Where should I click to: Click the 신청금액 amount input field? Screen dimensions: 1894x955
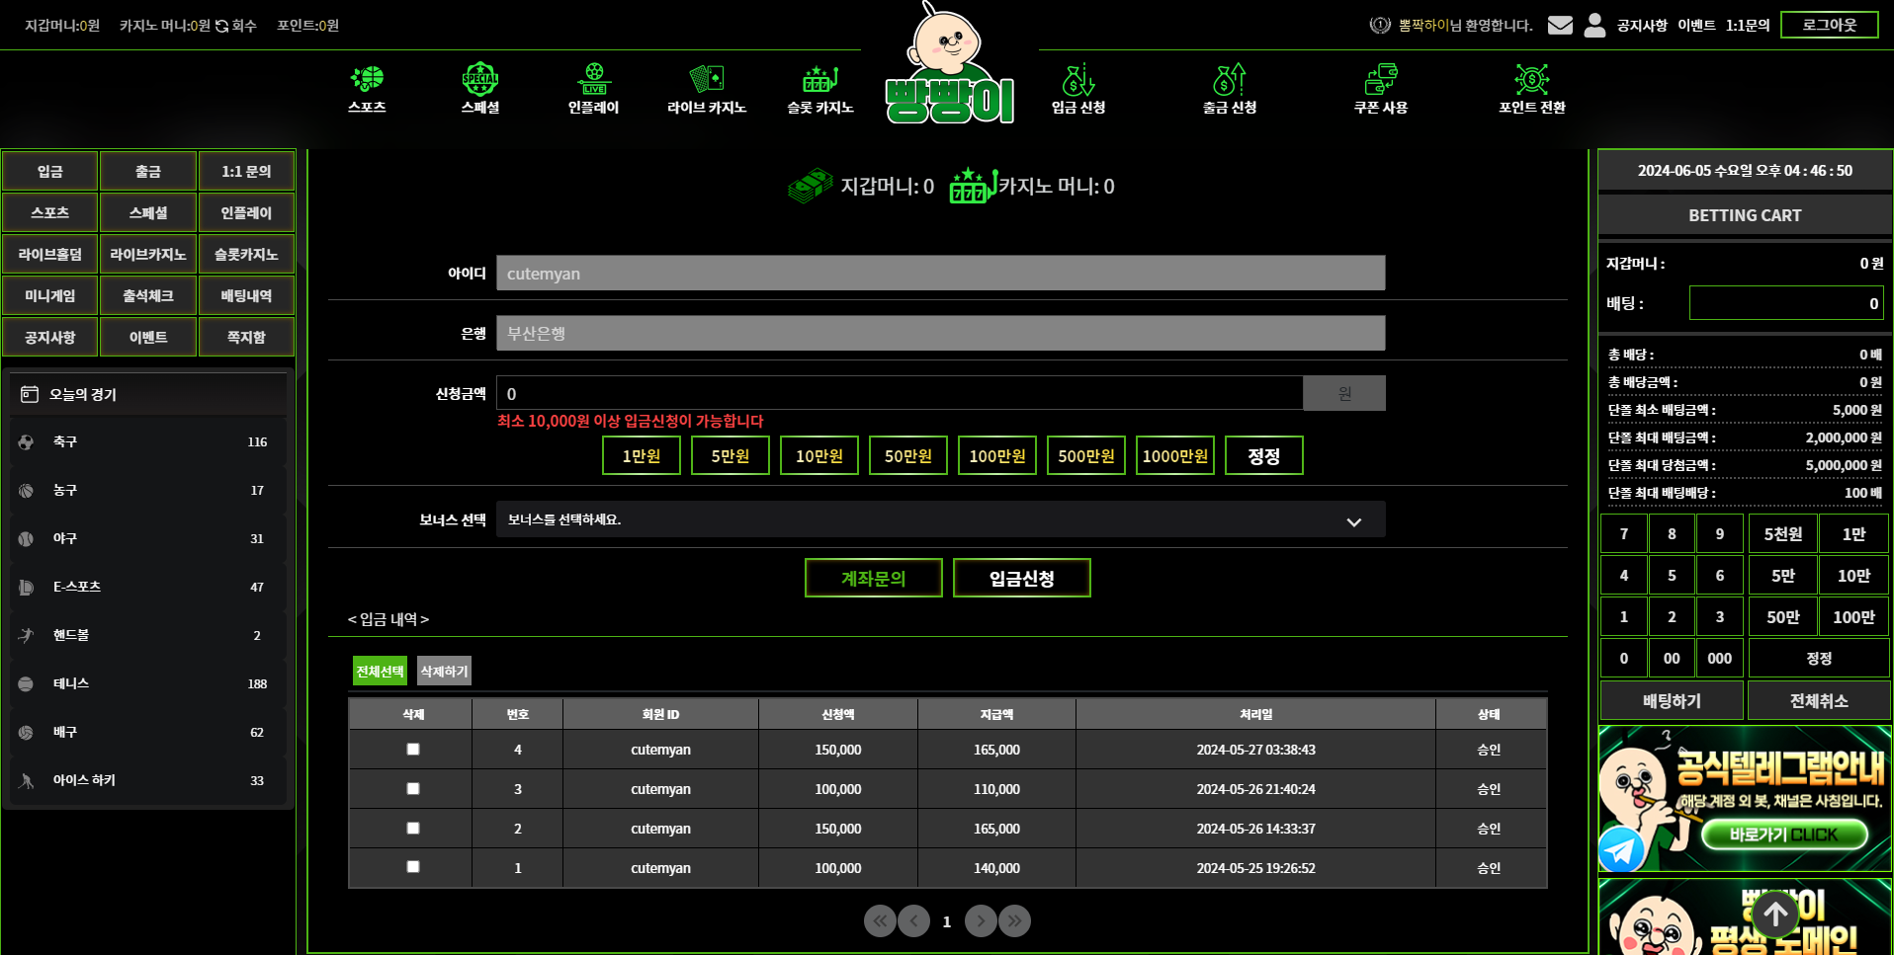point(899,394)
